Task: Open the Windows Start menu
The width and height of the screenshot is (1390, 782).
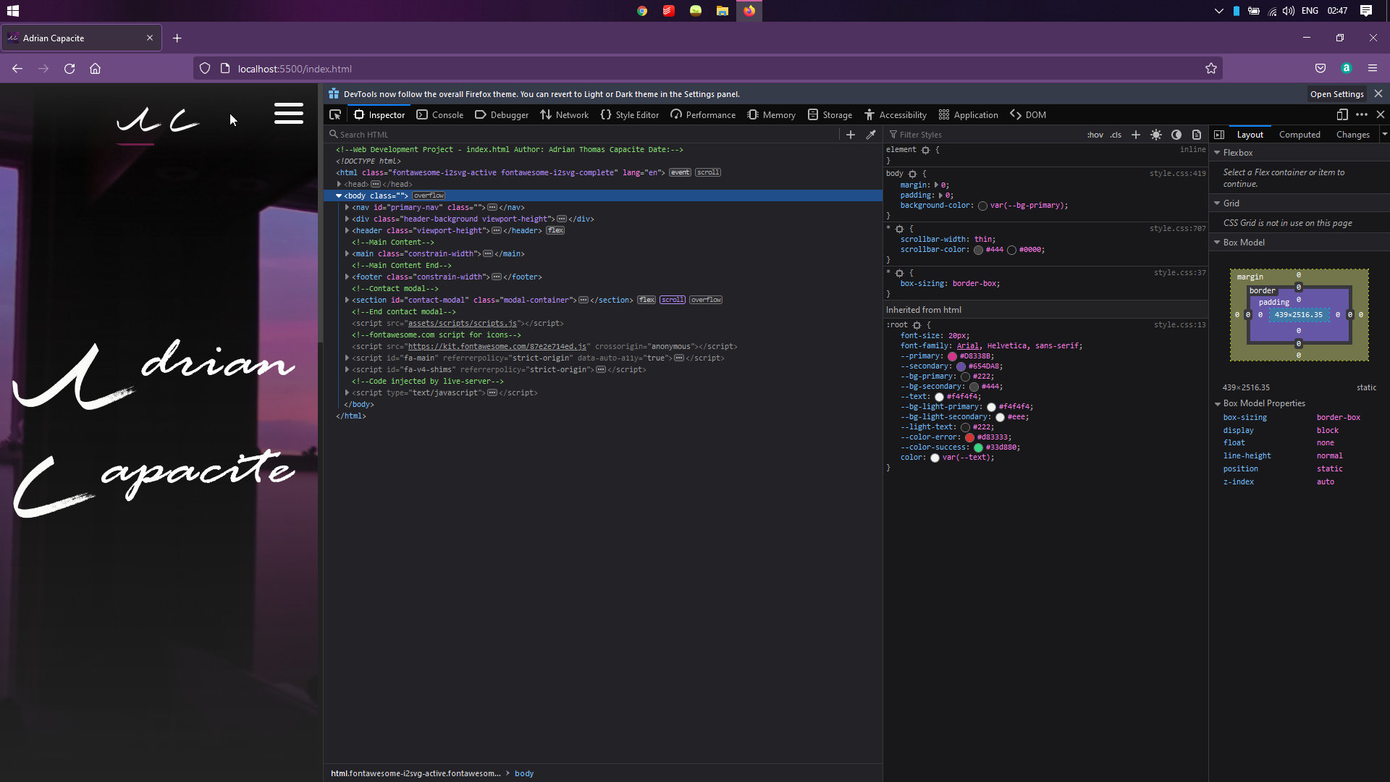Action: pyautogui.click(x=13, y=11)
